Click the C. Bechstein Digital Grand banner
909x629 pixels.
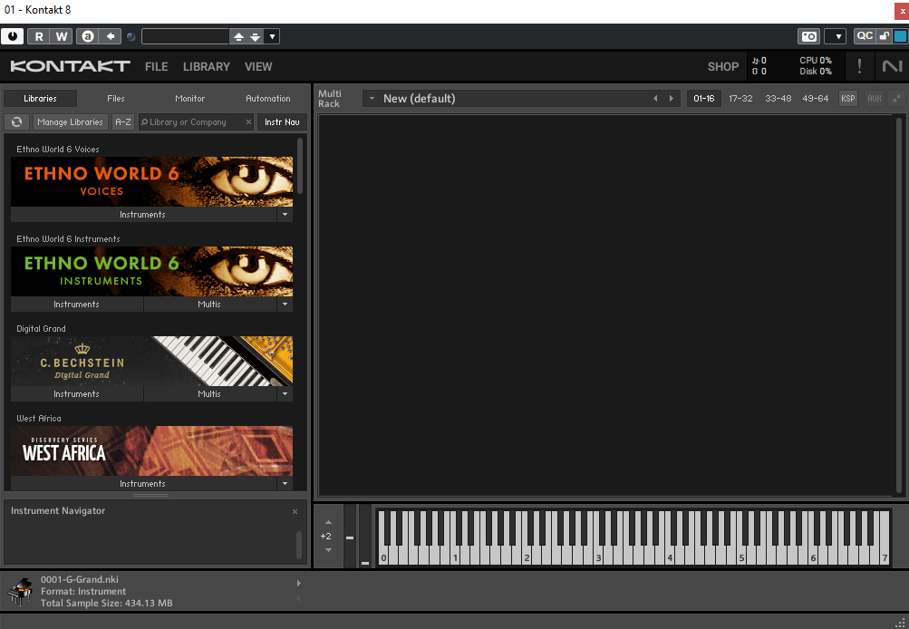(x=152, y=361)
